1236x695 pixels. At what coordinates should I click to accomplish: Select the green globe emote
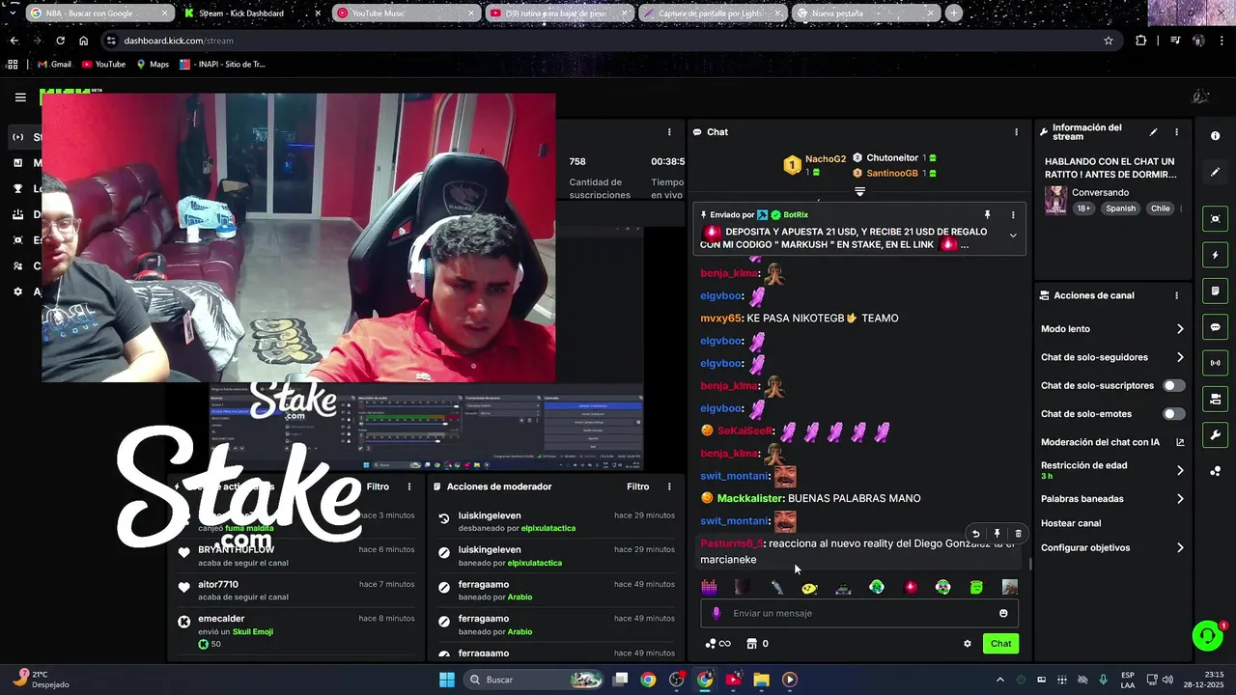pyautogui.click(x=876, y=587)
